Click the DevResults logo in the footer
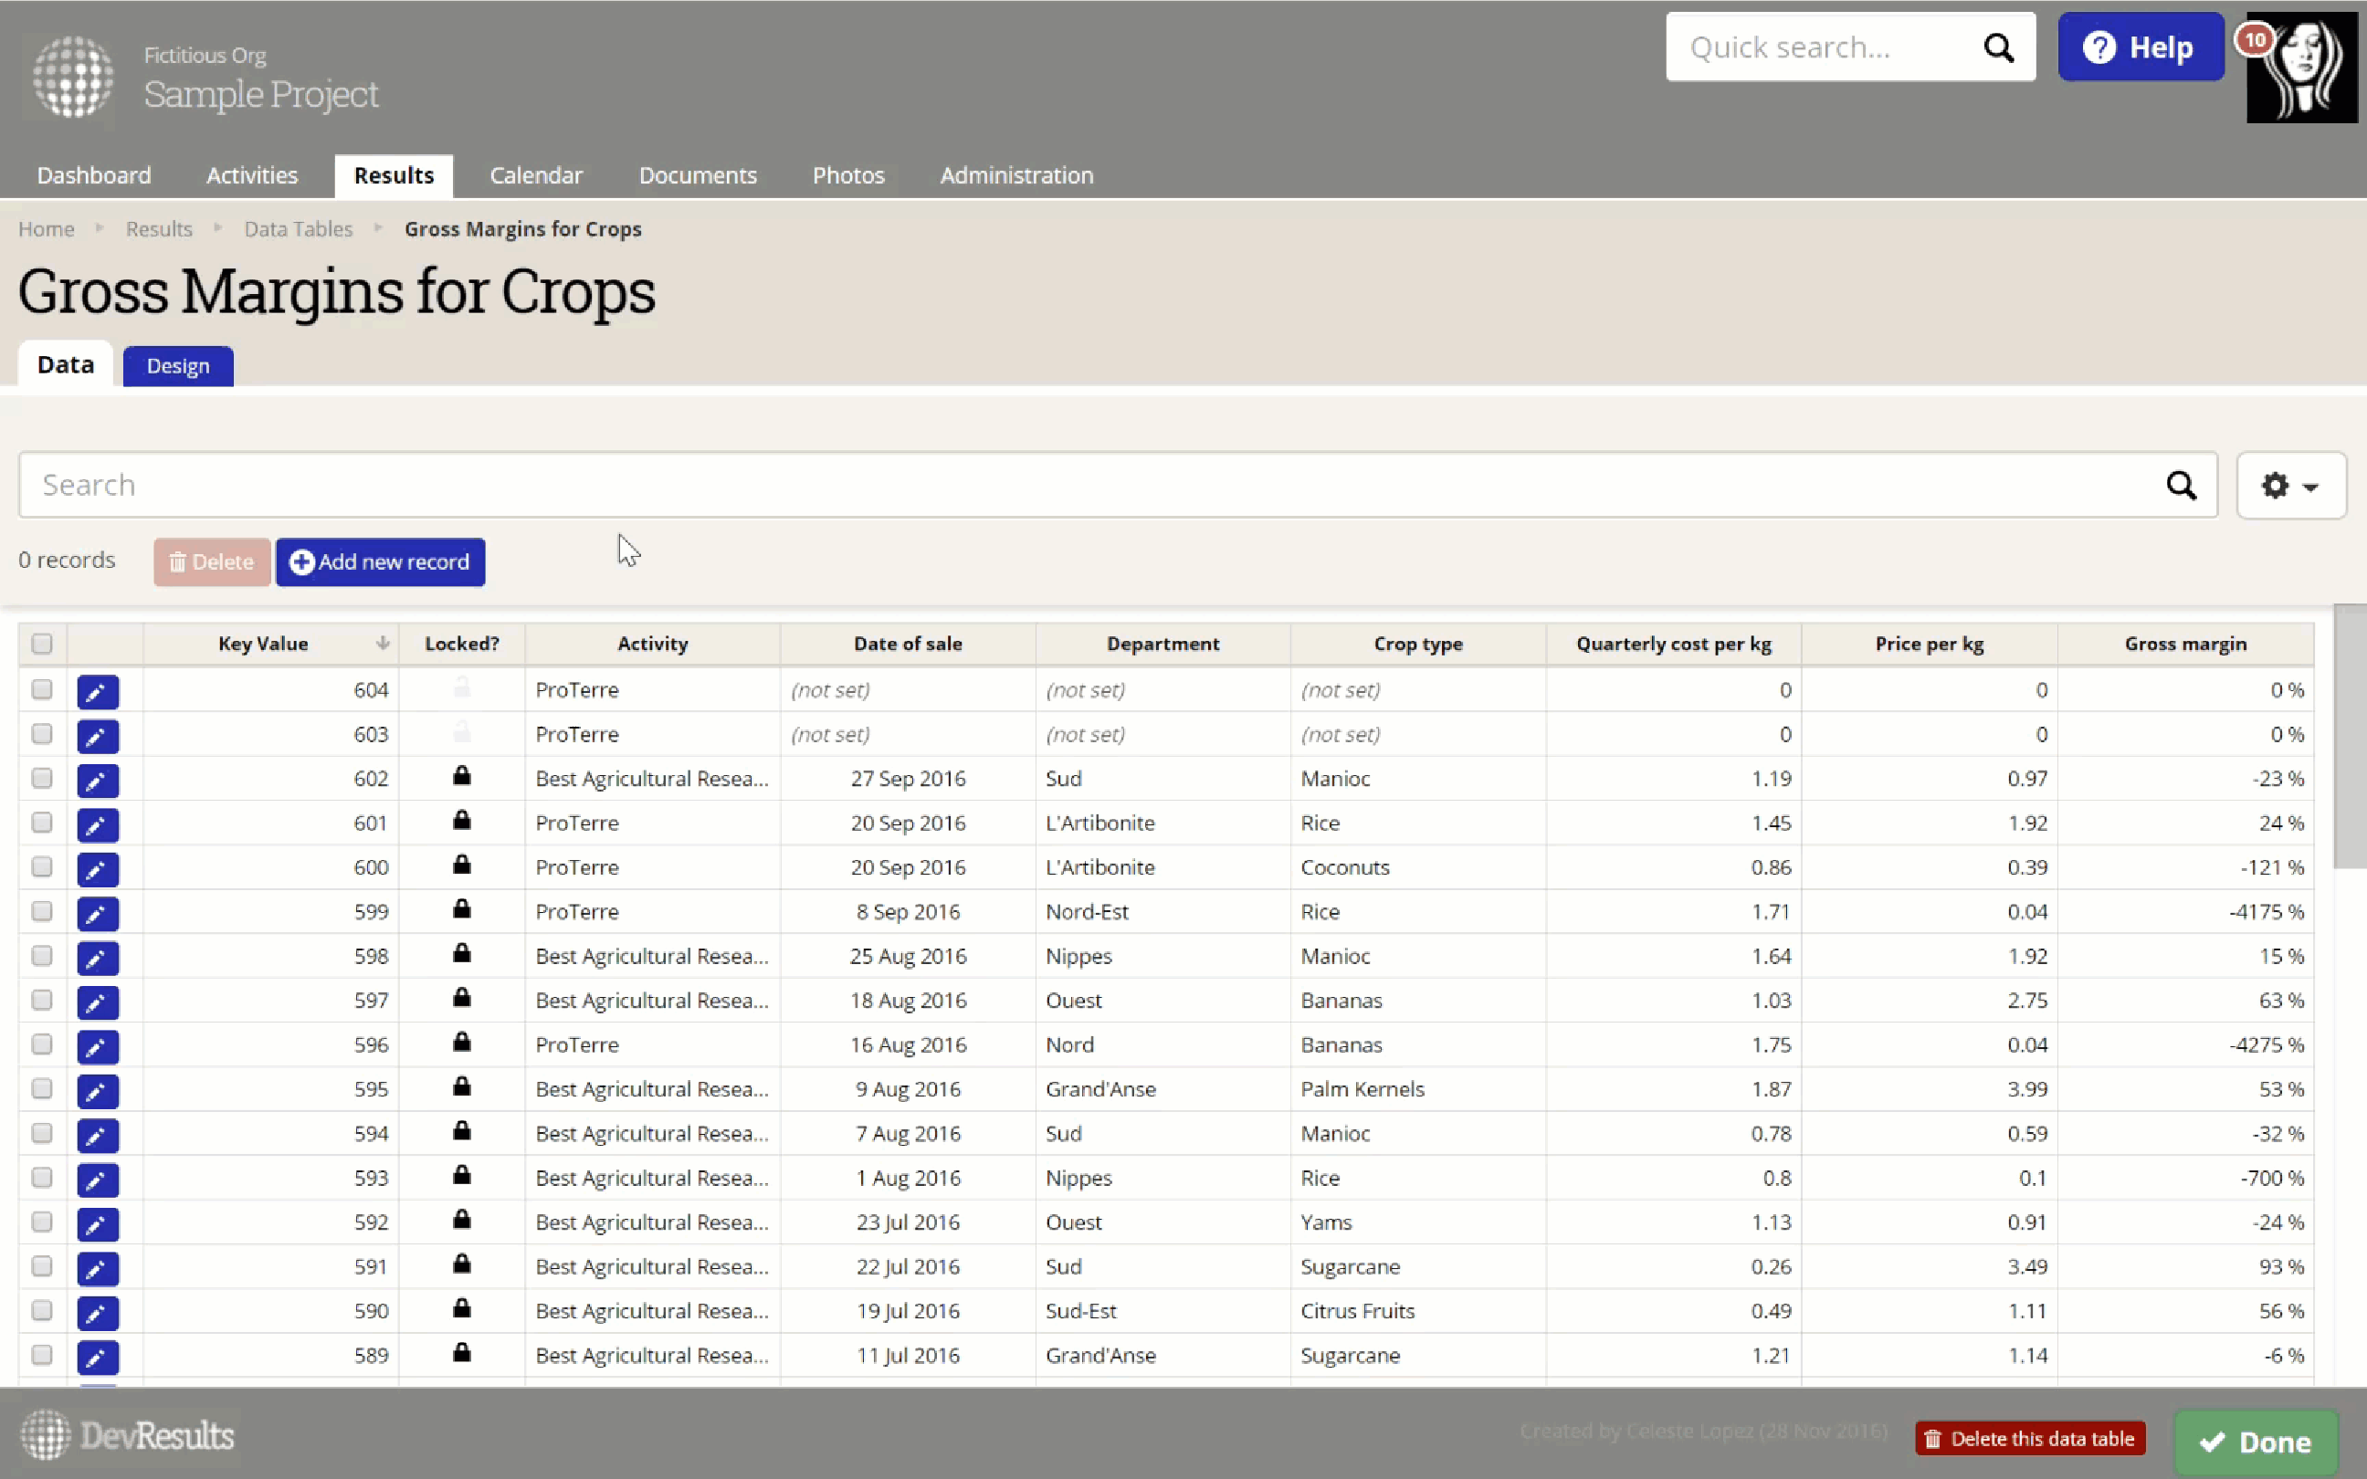The width and height of the screenshot is (2367, 1479). click(128, 1435)
